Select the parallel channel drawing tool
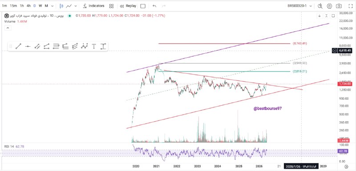This screenshot has height=171, width=356. (47, 47)
